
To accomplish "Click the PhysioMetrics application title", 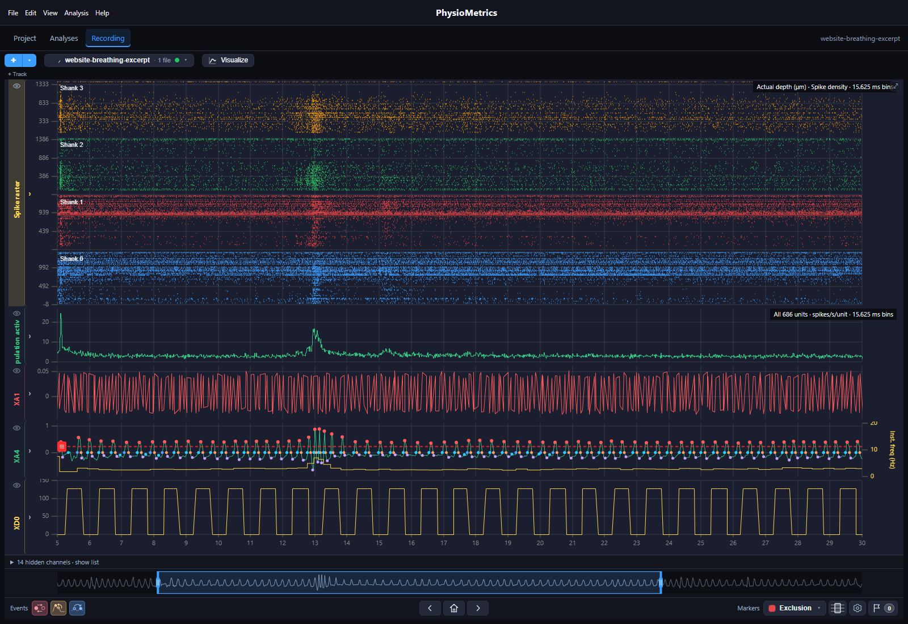I will (x=466, y=13).
